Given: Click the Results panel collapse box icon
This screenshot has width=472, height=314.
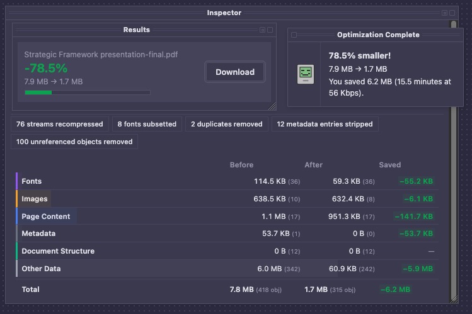Looking at the screenshot, I should [x=270, y=30].
